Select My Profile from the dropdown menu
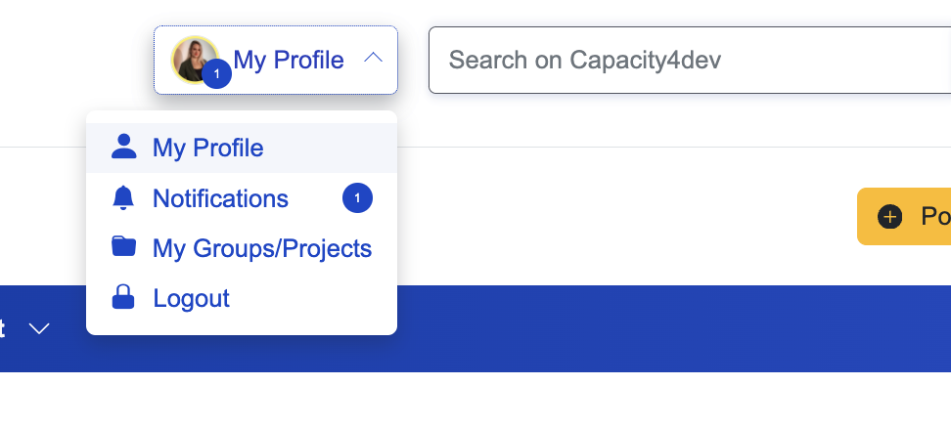Image resolution: width=951 pixels, height=428 pixels. (x=207, y=149)
